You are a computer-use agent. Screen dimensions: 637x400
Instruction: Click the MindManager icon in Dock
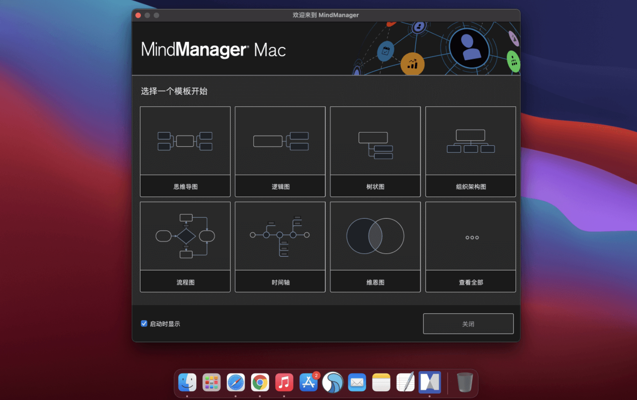430,382
